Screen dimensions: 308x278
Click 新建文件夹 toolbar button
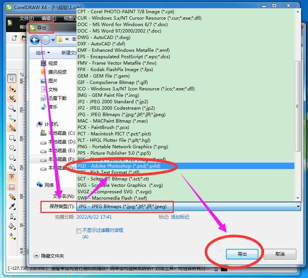coord(69,53)
